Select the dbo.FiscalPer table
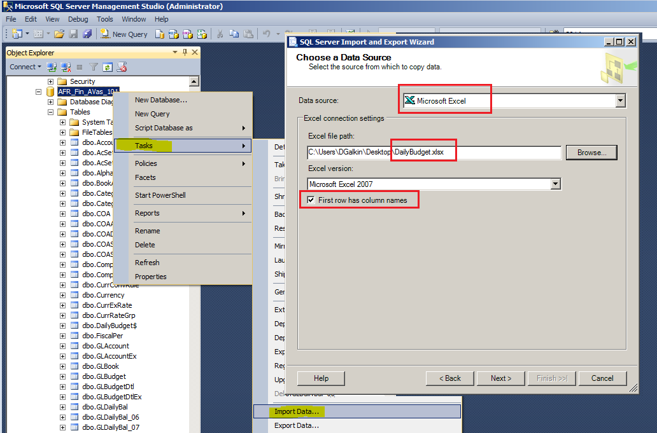Image resolution: width=657 pixels, height=433 pixels. [x=102, y=336]
